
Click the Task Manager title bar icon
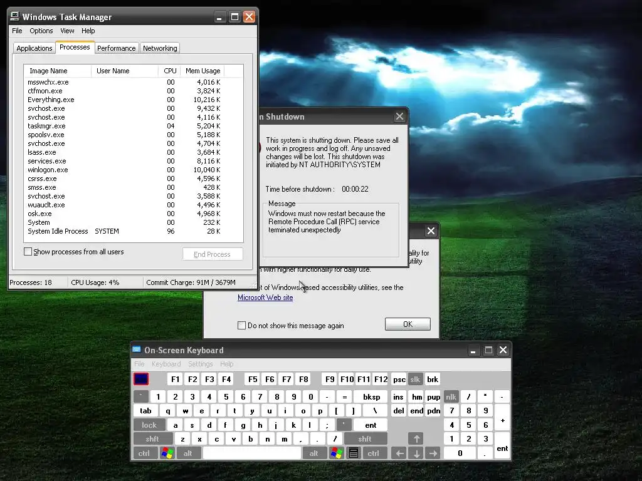tap(15, 16)
